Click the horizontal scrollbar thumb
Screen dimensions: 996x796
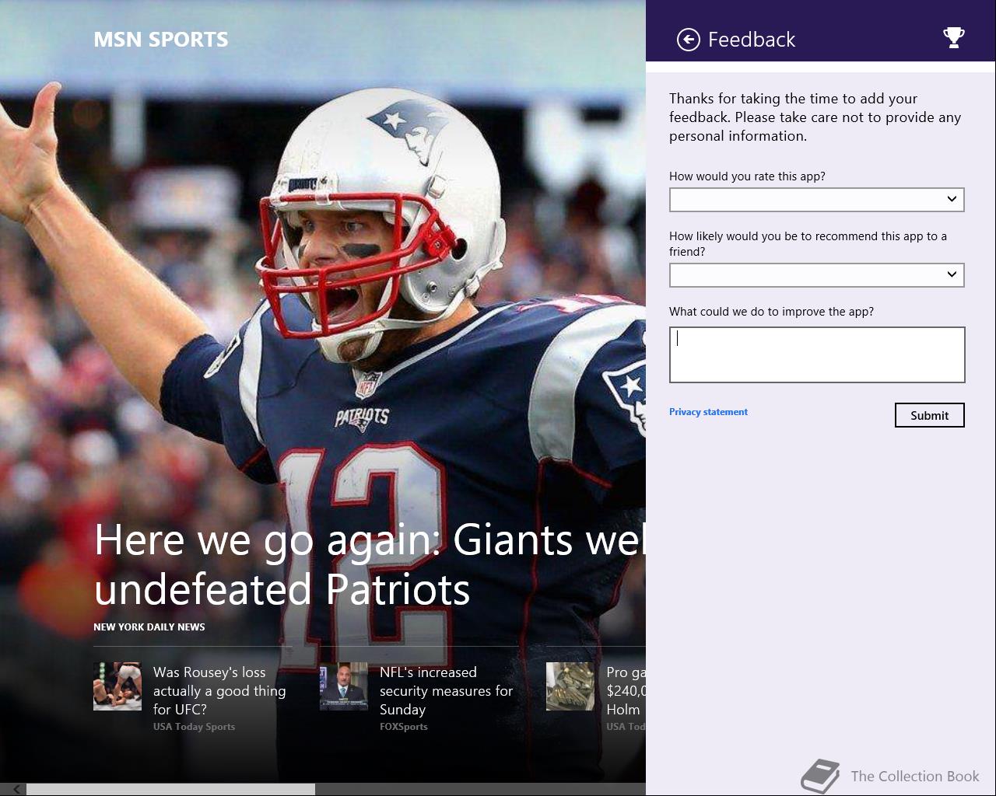pyautogui.click(x=170, y=789)
